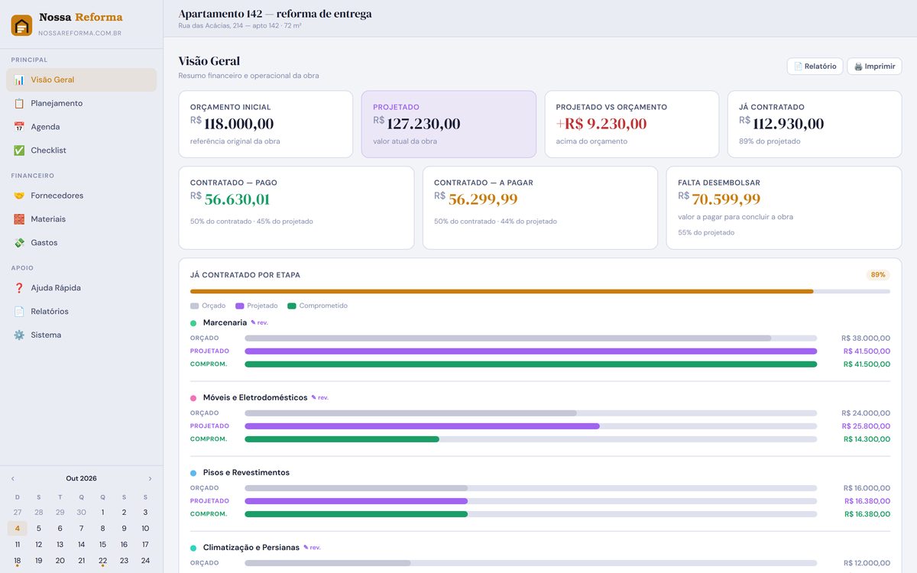The height and width of the screenshot is (573, 917).
Task: Click the Pisos e Revestimentos stage title
Action: pyautogui.click(x=246, y=473)
